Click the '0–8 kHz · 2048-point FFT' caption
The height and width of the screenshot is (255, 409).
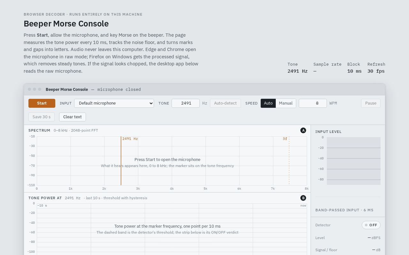point(76,130)
